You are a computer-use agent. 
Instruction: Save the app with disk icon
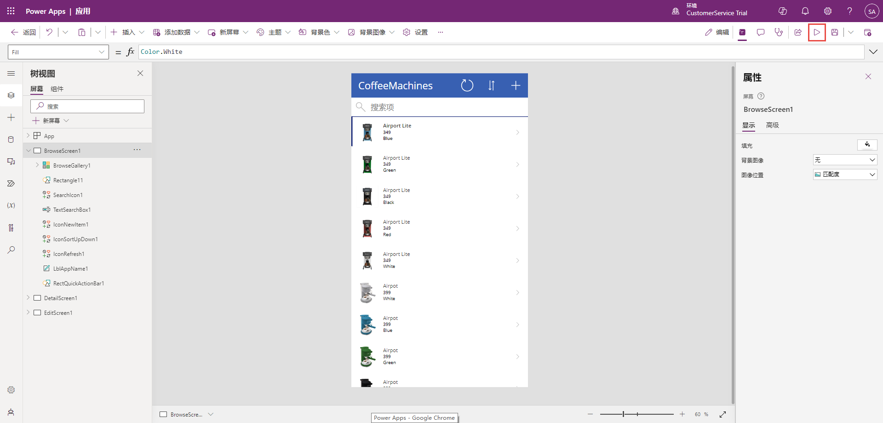click(x=835, y=32)
